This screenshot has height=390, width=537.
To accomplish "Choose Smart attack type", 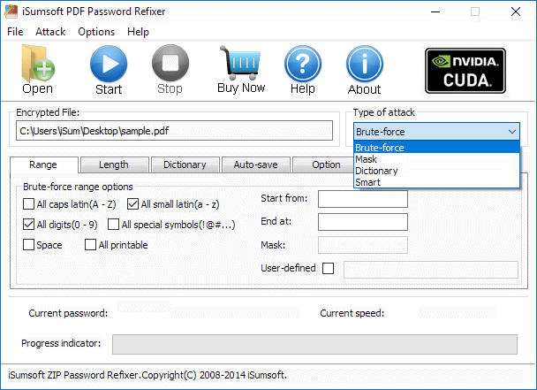I will tap(436, 182).
